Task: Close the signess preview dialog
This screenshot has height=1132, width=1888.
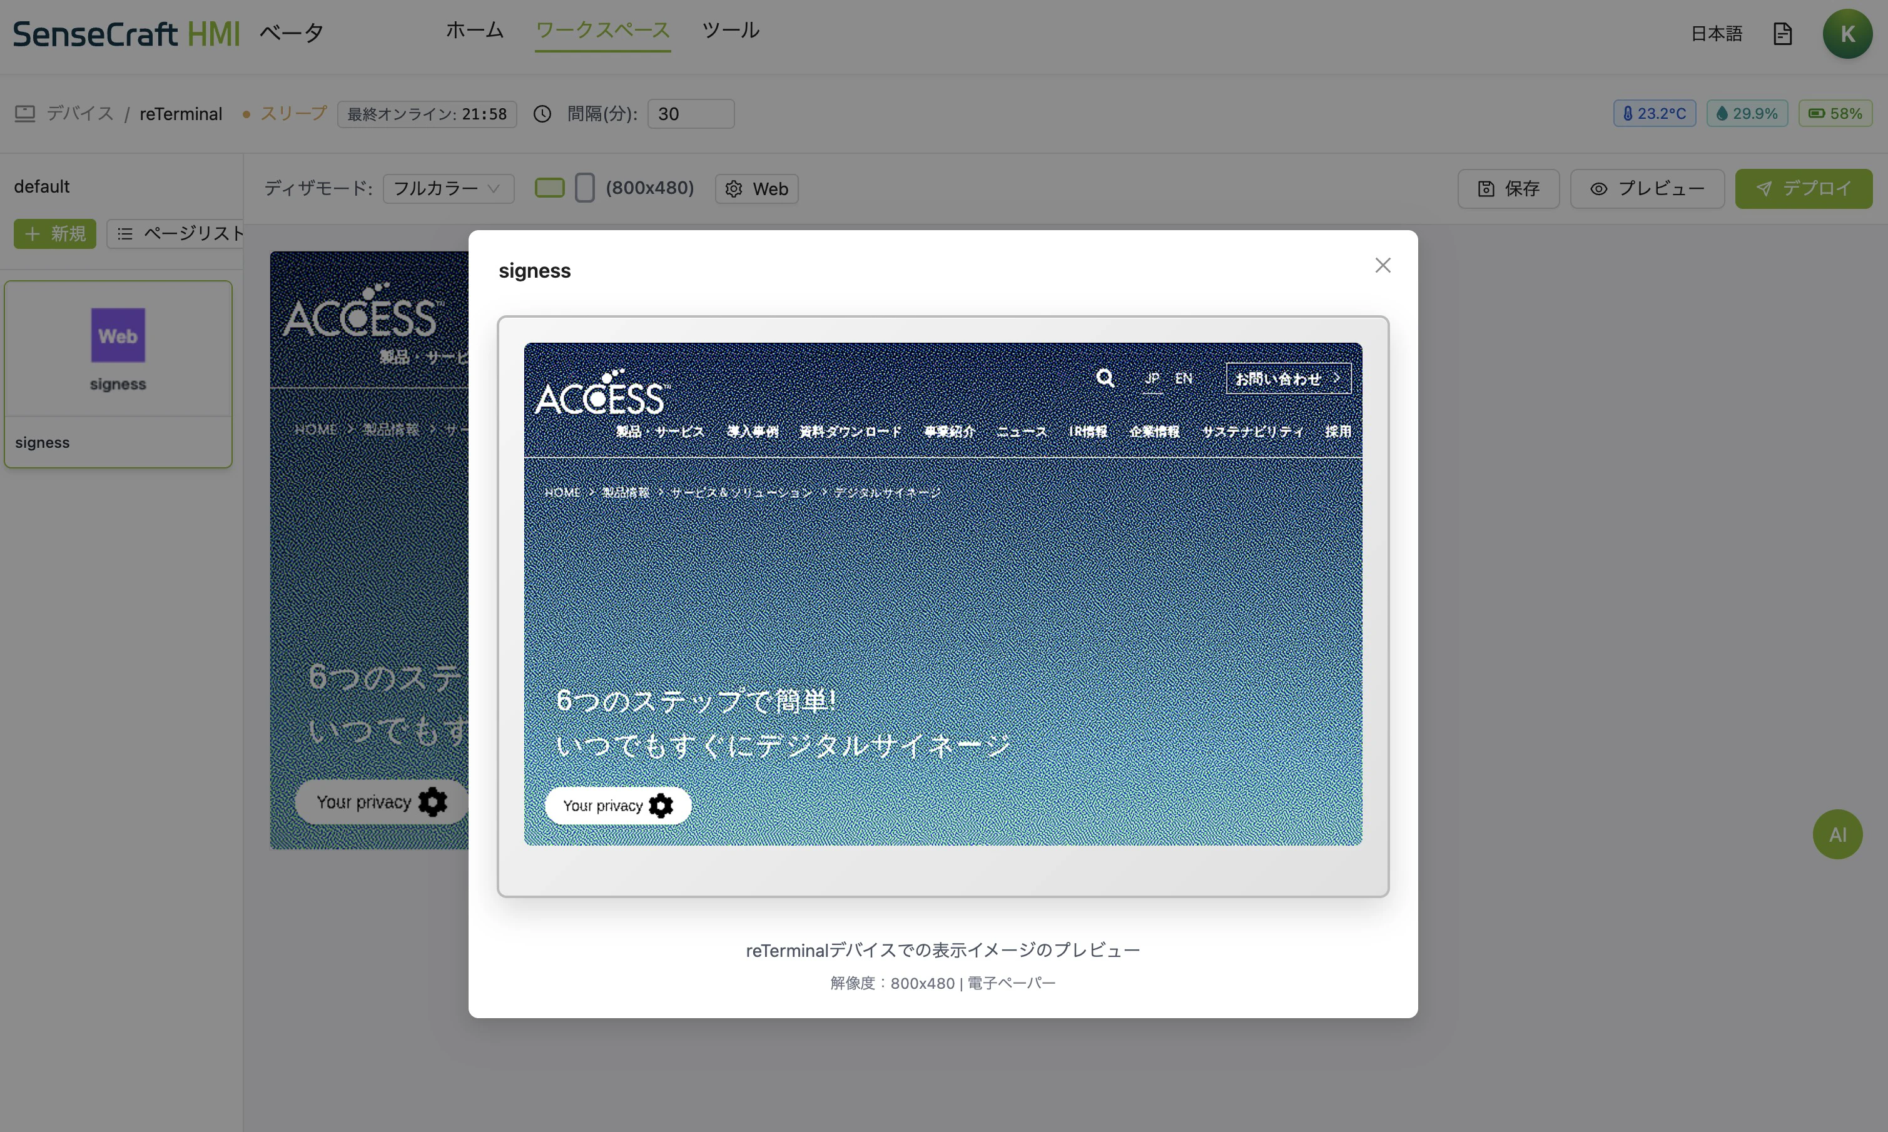Action: tap(1383, 265)
